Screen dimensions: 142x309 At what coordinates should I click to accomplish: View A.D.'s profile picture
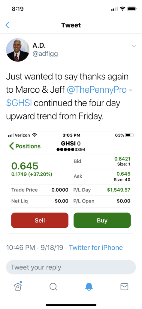pyautogui.click(x=18, y=50)
